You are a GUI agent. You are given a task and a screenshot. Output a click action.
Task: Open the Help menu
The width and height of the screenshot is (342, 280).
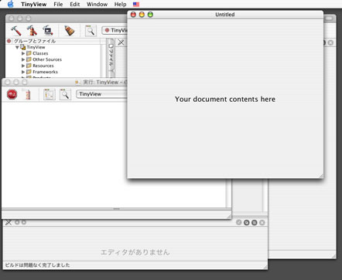120,4
